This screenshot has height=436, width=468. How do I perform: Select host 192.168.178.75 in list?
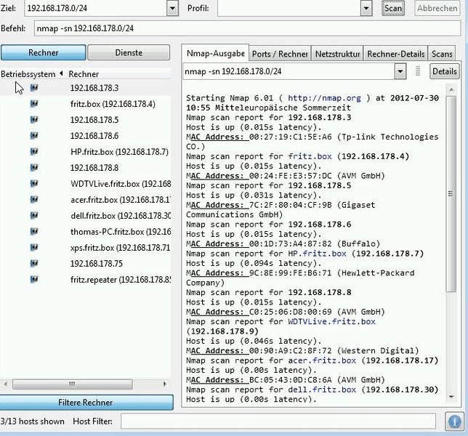97,264
